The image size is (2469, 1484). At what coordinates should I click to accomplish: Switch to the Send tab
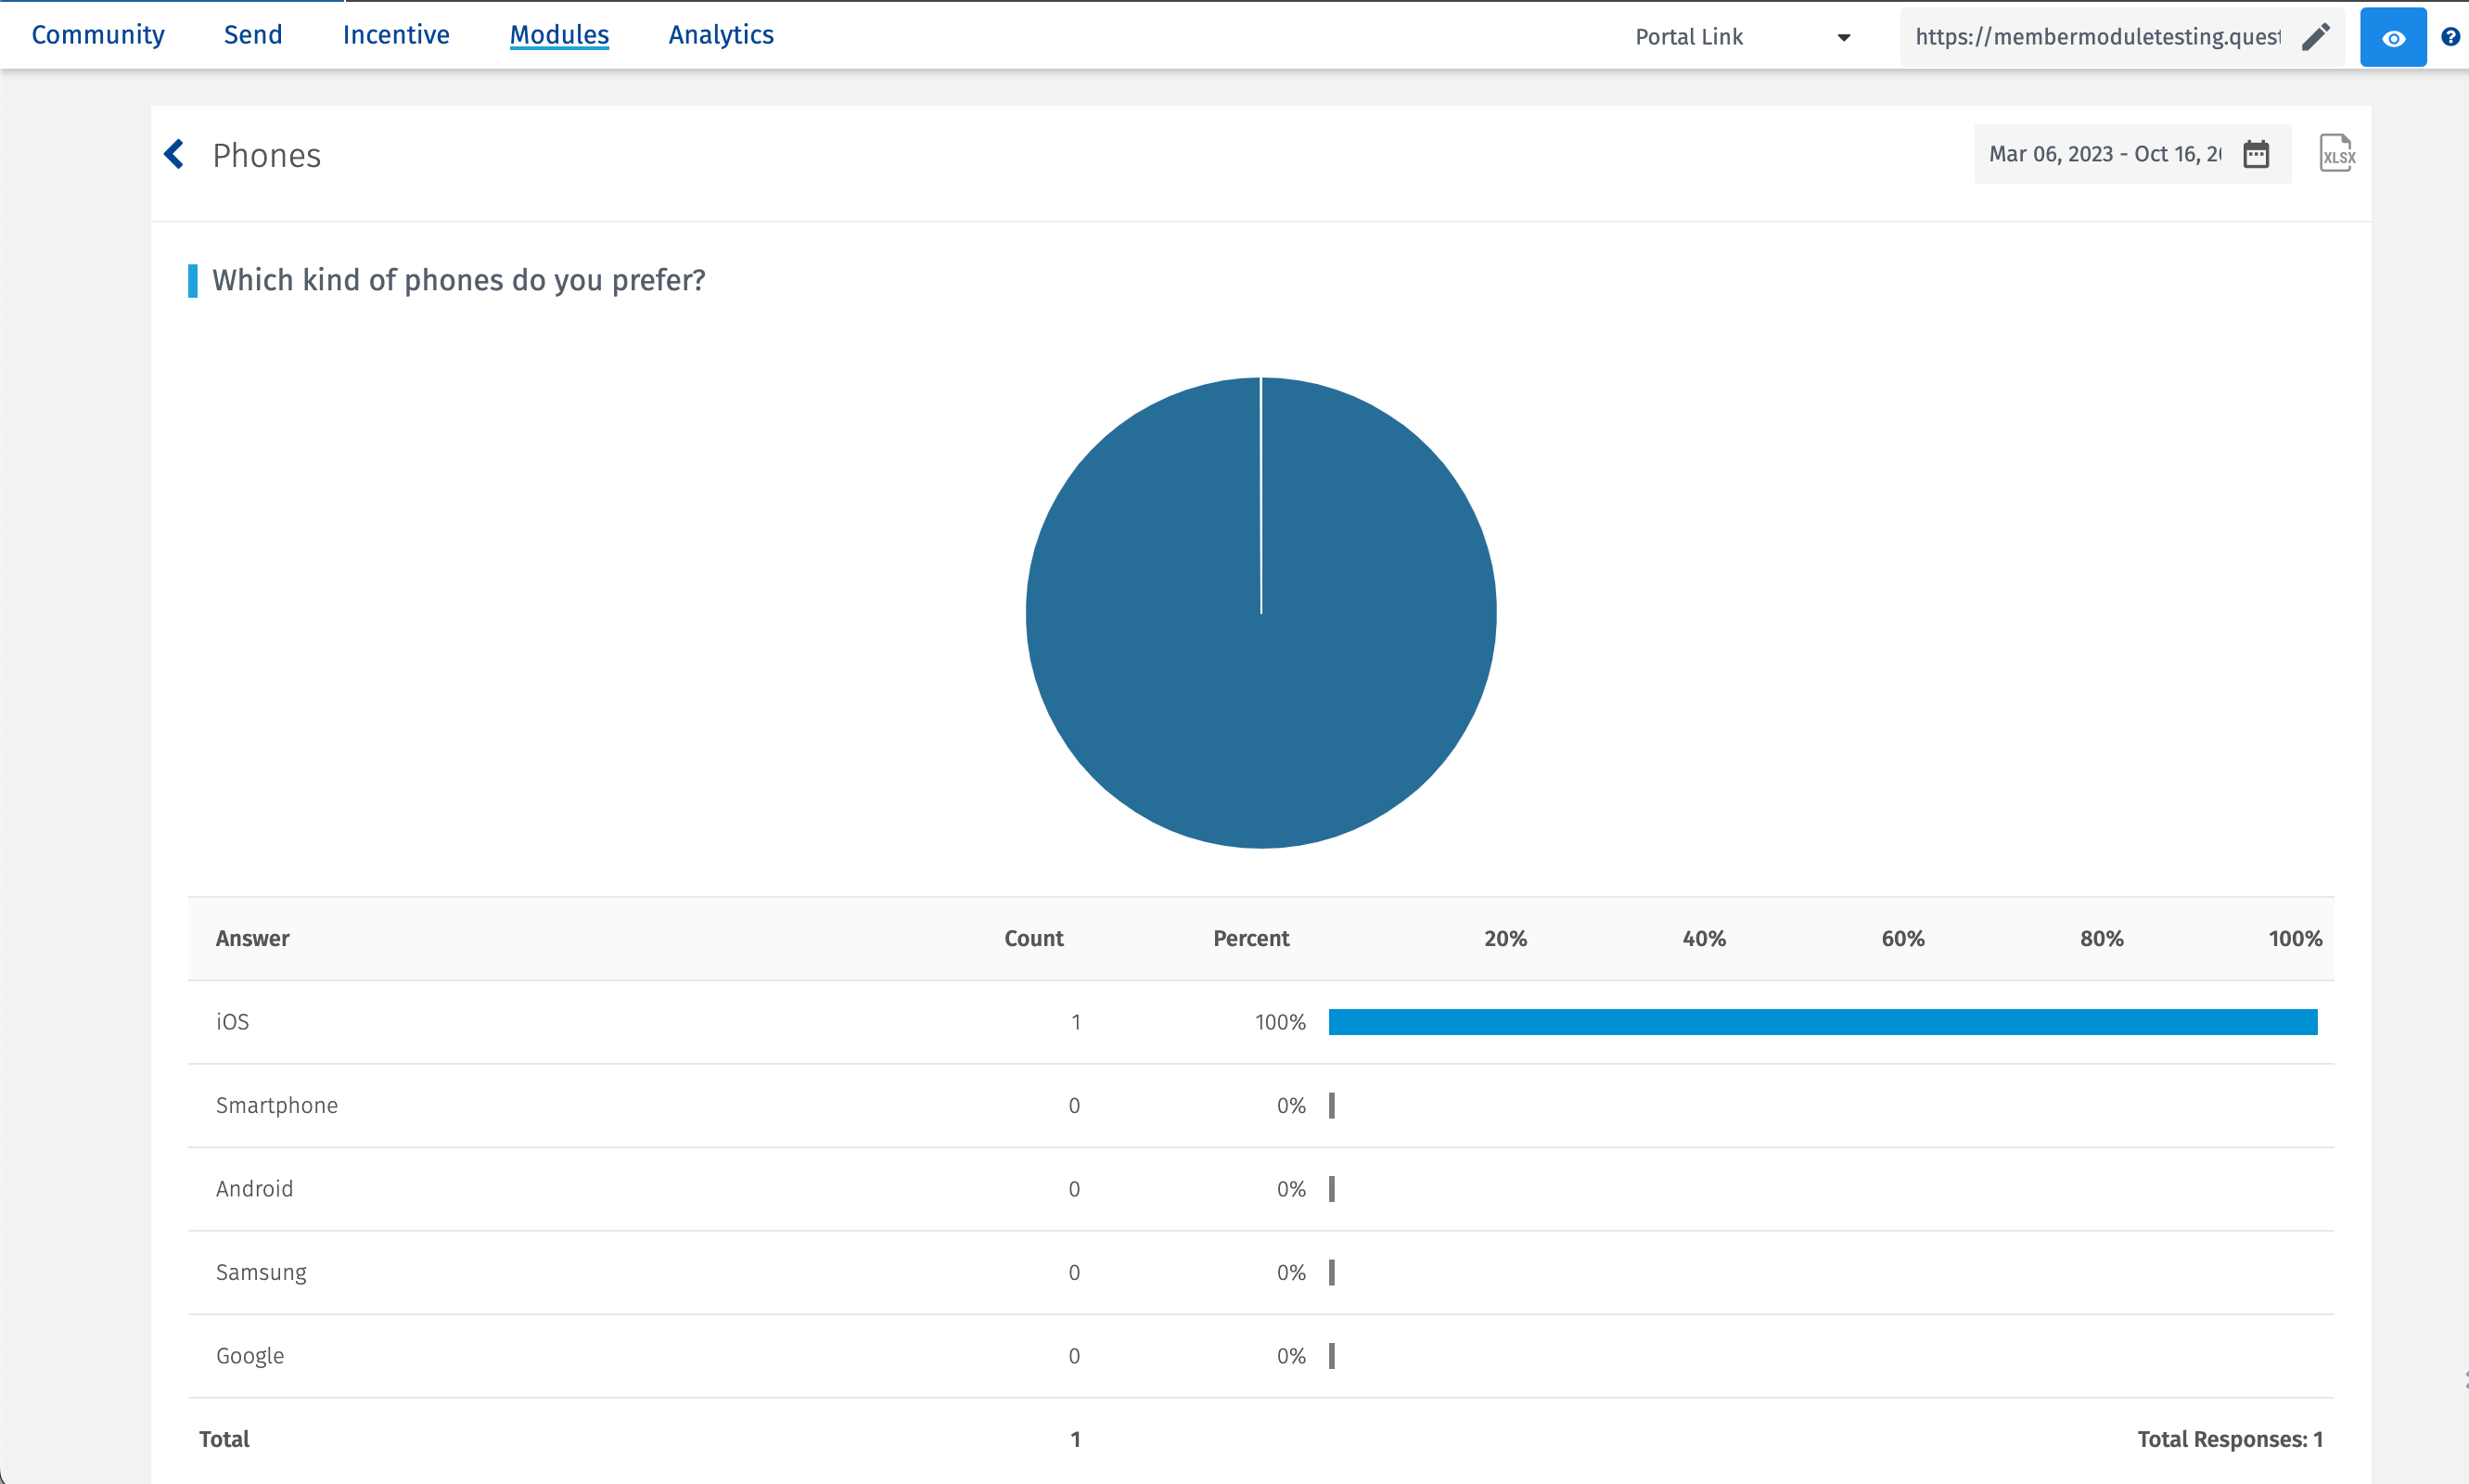coord(253,35)
